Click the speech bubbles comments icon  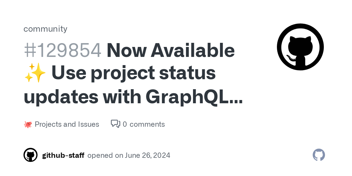coord(115,124)
